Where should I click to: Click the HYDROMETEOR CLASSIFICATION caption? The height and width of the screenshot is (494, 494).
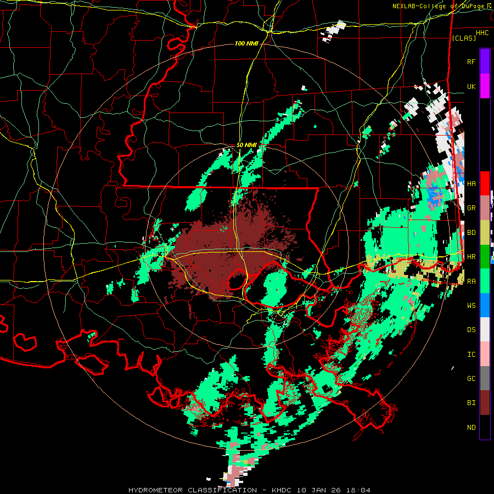(193, 490)
